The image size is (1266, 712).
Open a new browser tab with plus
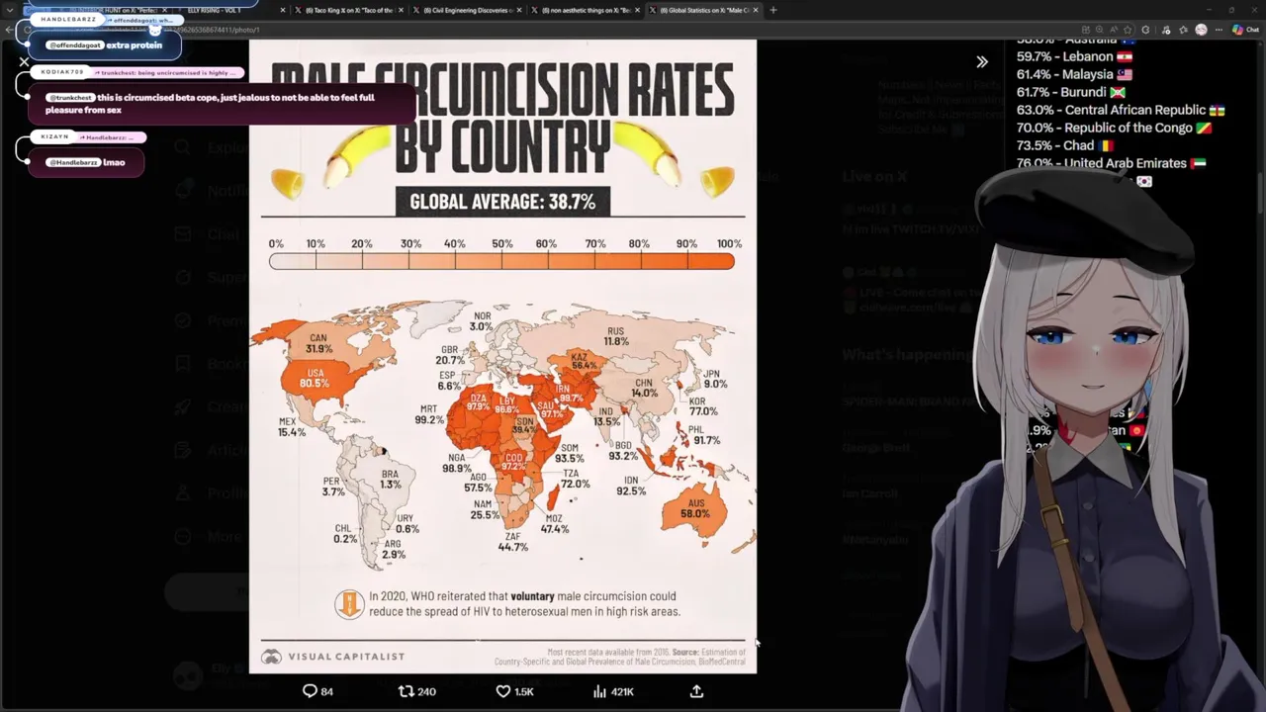773,10
